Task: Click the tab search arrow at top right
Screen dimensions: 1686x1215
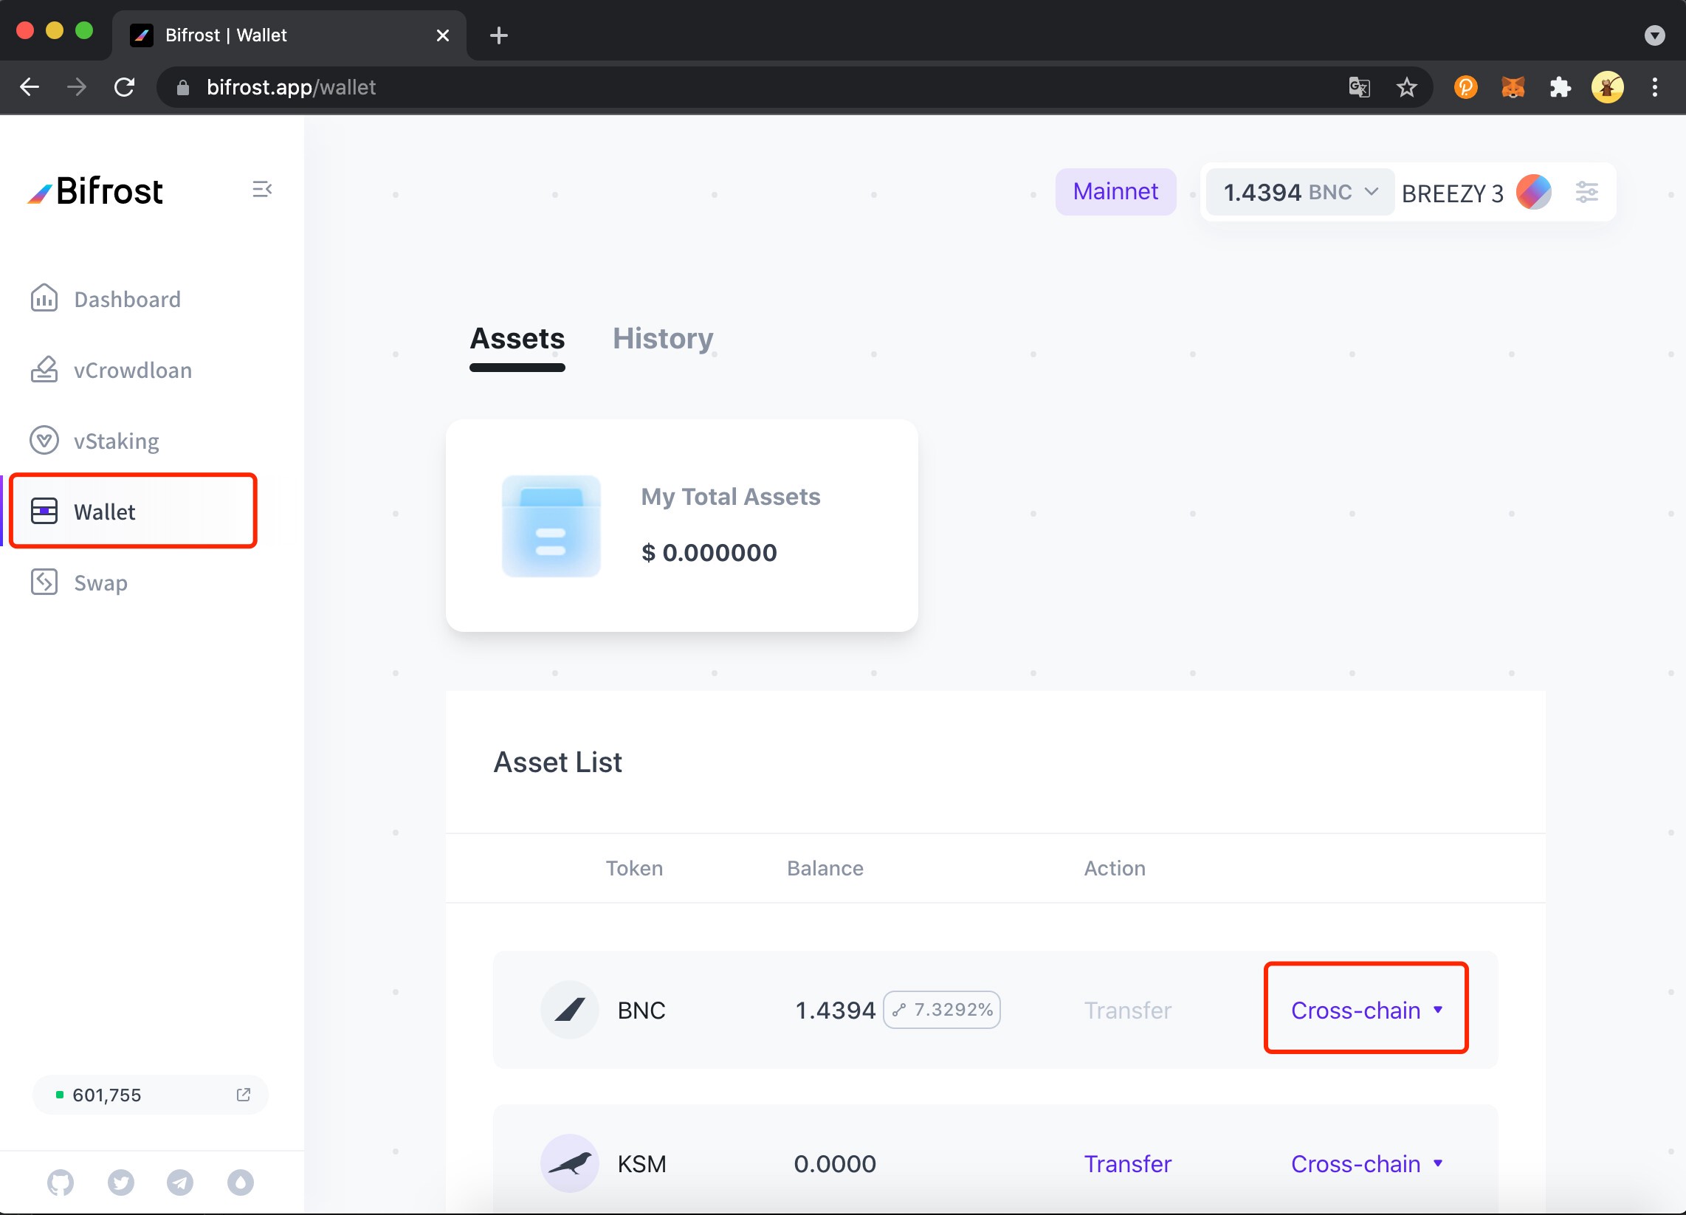Action: [1654, 35]
